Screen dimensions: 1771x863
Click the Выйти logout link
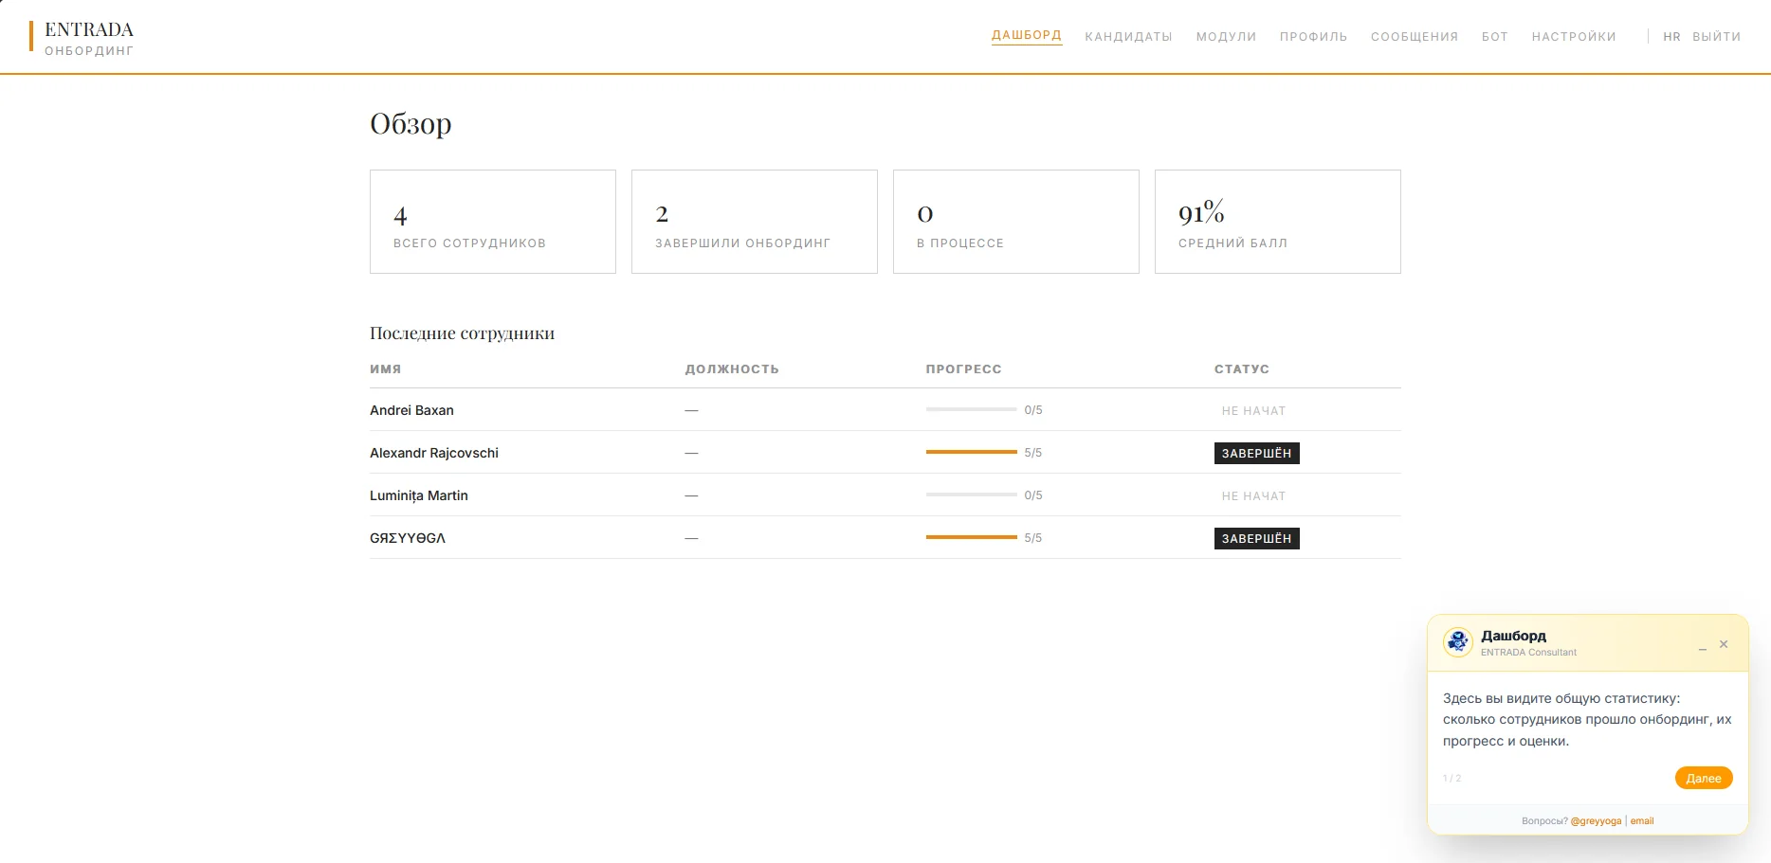(1717, 37)
